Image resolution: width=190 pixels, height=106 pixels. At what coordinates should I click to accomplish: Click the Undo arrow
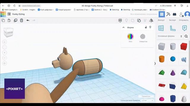(28, 20)
